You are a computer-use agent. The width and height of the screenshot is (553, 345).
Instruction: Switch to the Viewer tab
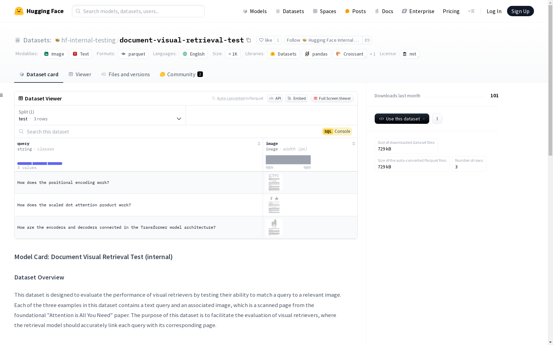(80, 75)
